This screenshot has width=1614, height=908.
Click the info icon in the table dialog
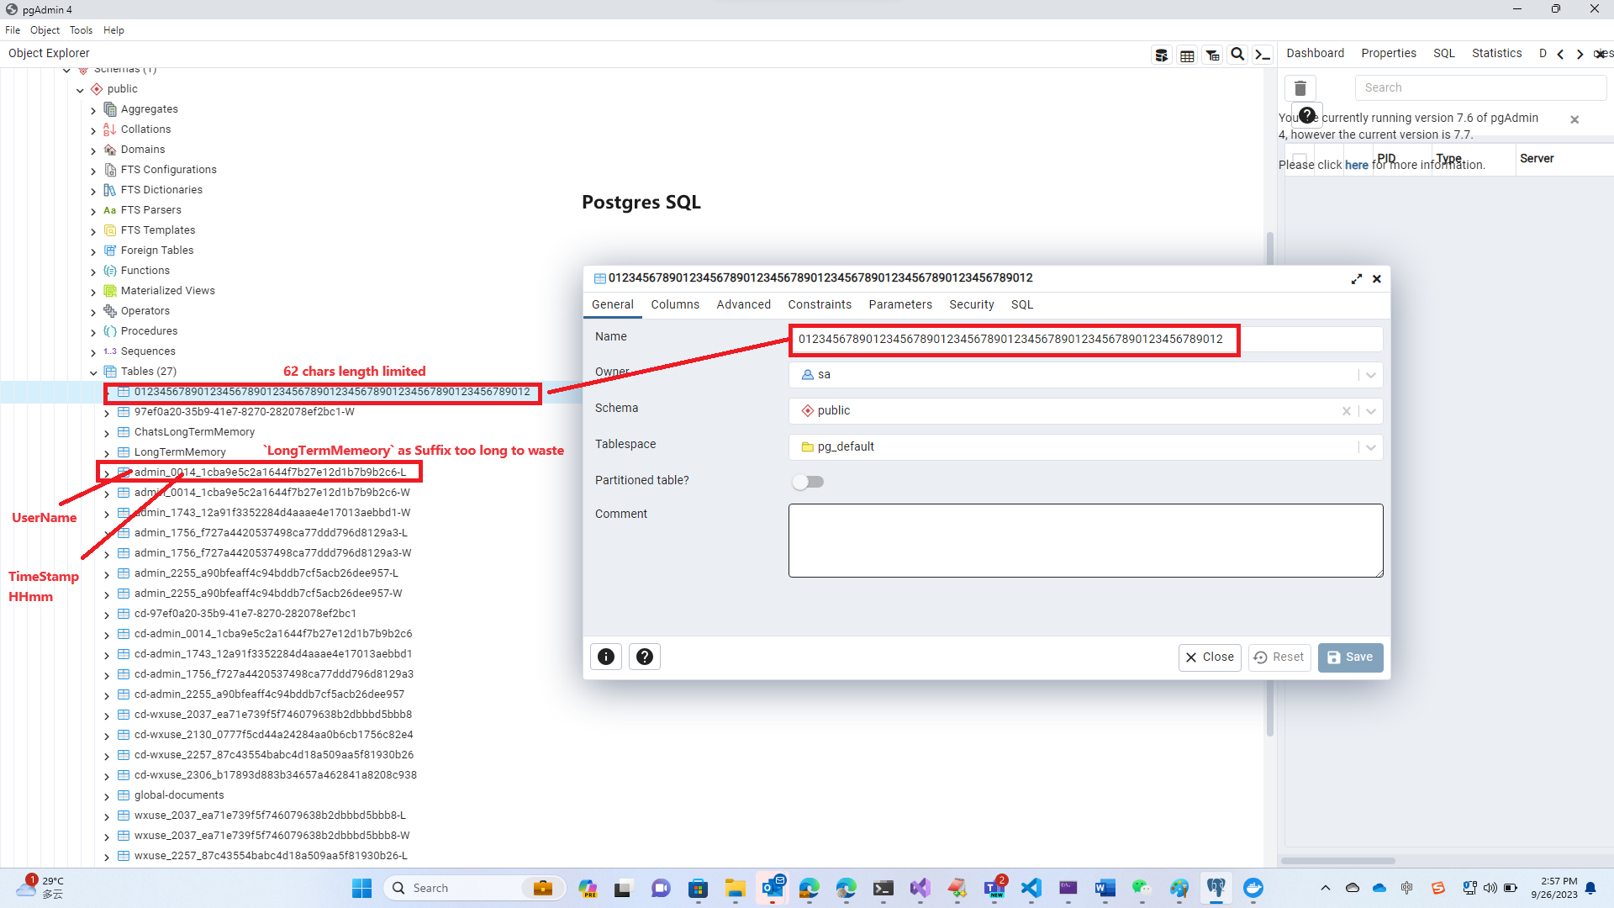tap(605, 657)
